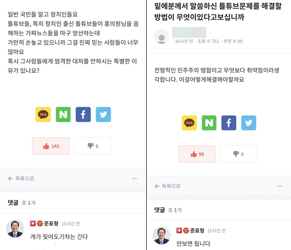
Task: Go back via 목록으로 on left post
Action: 21,178
